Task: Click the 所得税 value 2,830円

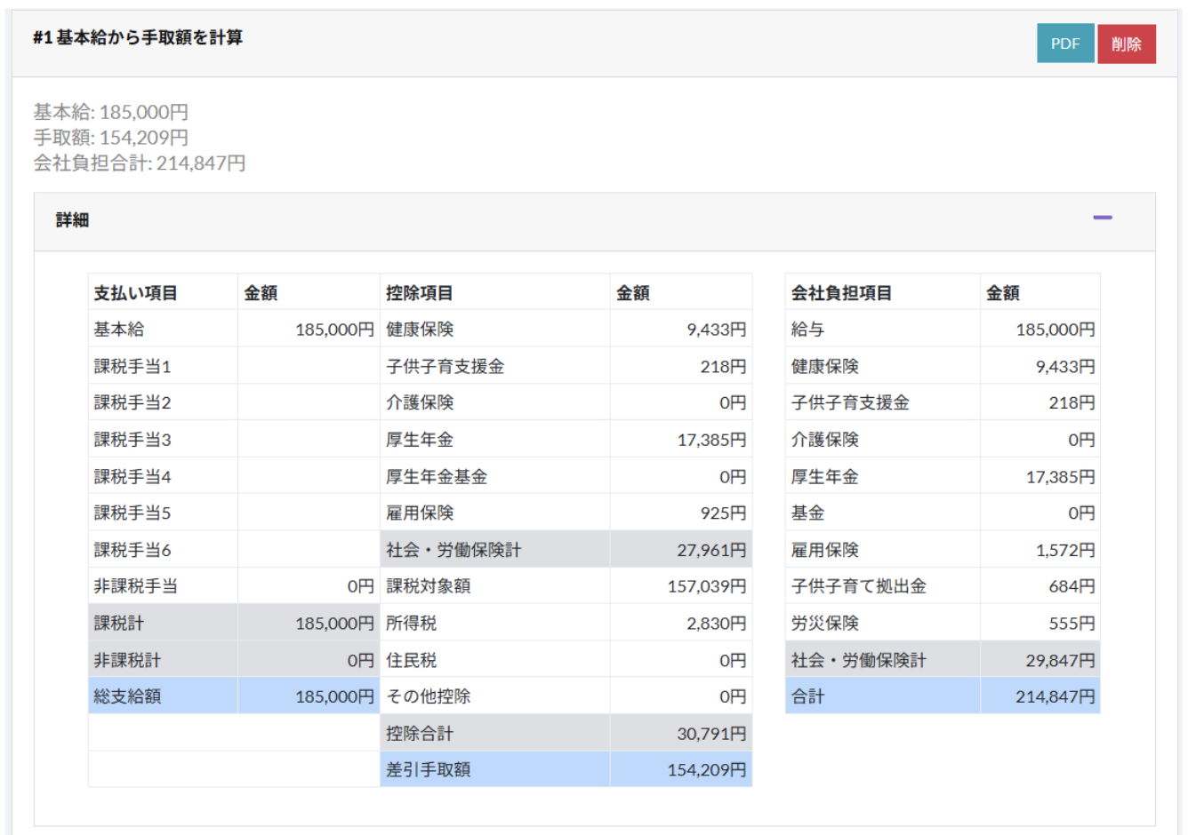Action: pyautogui.click(x=717, y=624)
